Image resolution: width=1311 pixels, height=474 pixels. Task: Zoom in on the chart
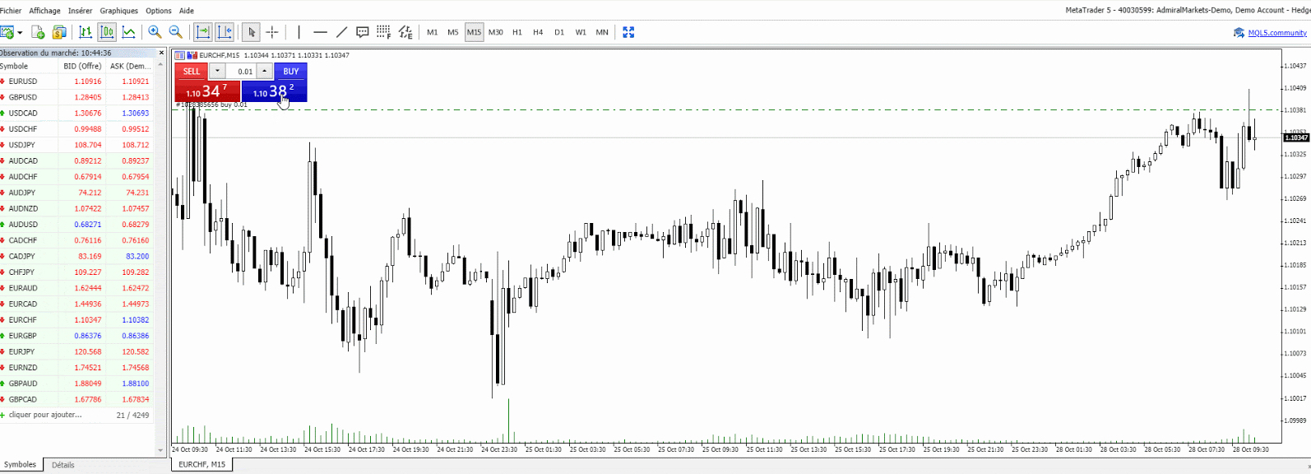click(x=155, y=32)
